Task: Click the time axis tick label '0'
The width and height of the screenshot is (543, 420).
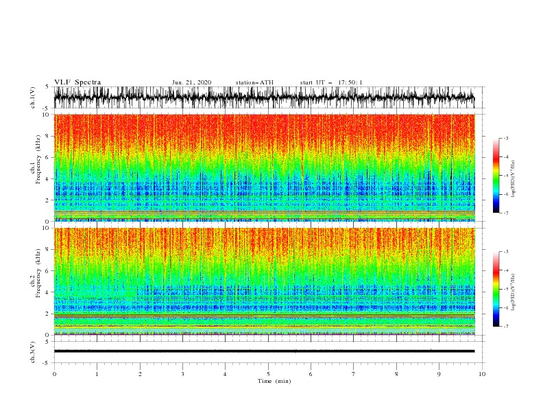Action: 54,374
